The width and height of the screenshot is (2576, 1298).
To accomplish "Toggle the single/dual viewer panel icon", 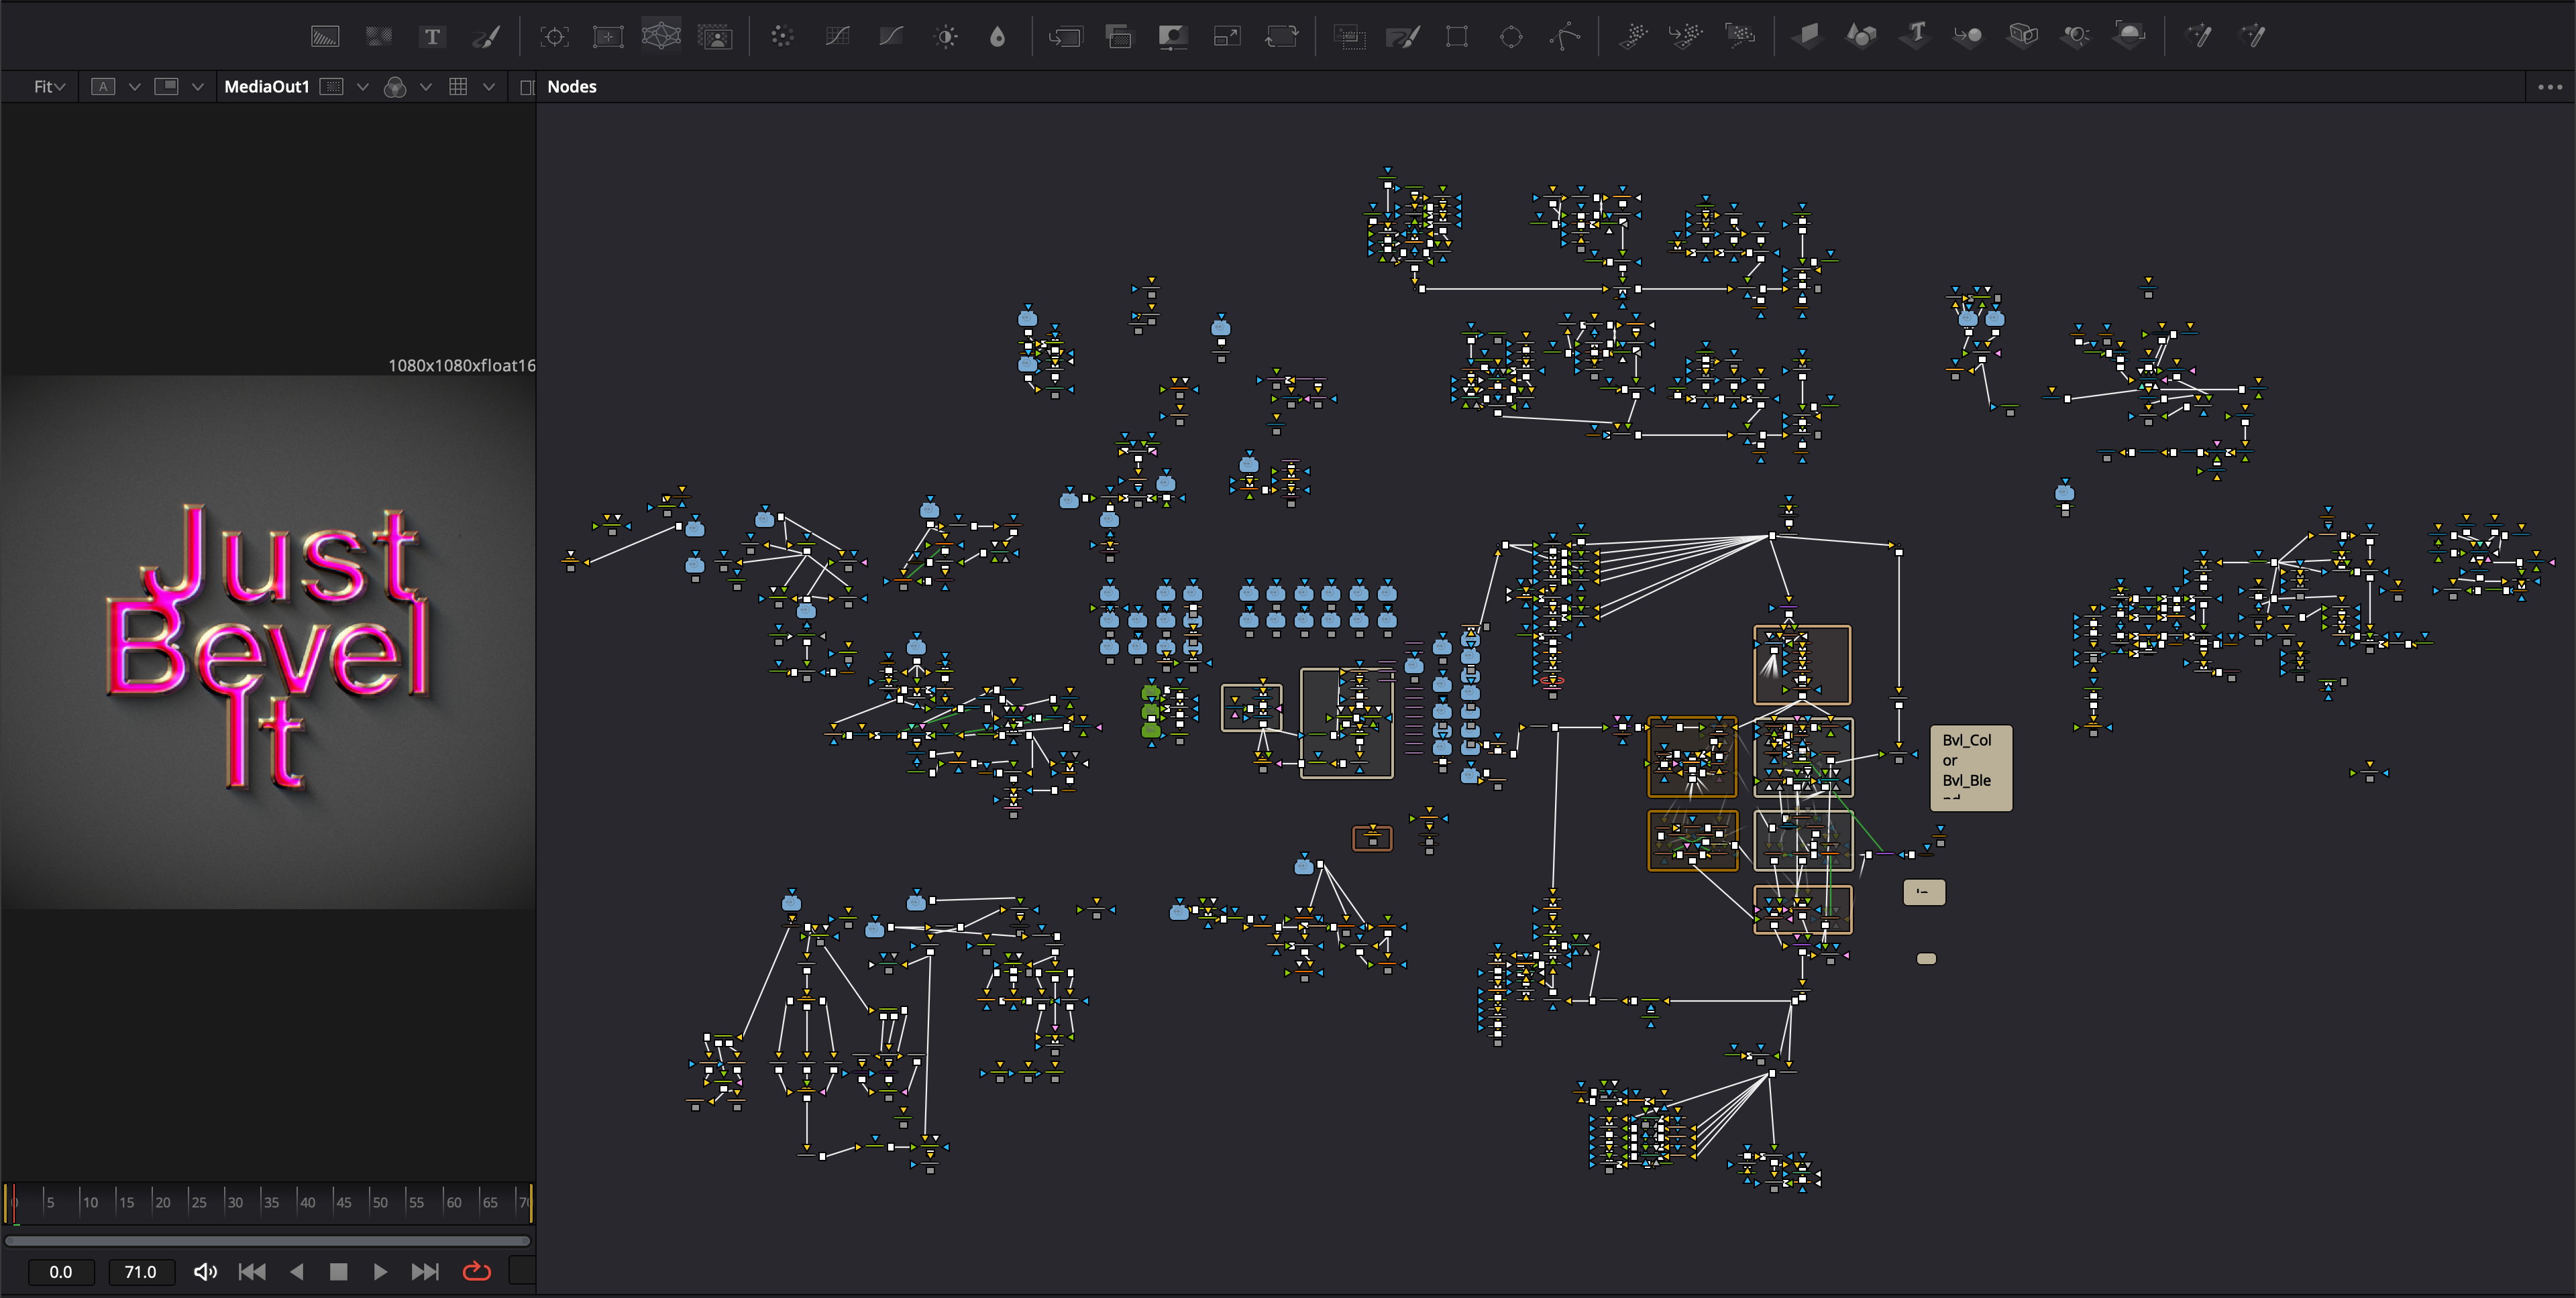I will coord(527,88).
